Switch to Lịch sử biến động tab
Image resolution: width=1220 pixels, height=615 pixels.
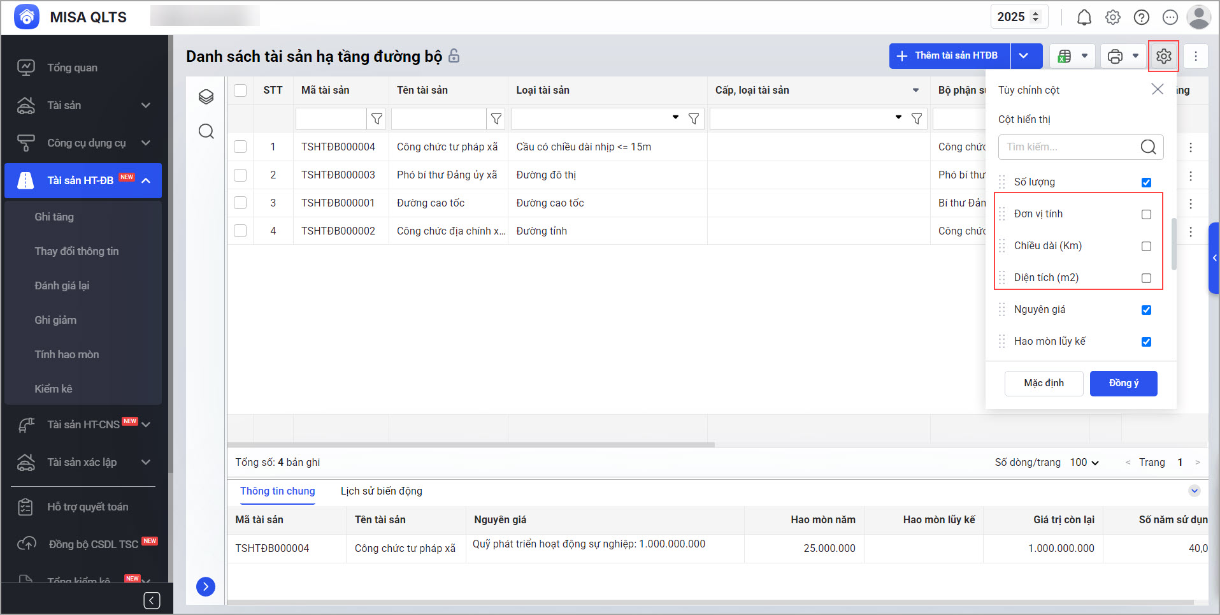[381, 491]
